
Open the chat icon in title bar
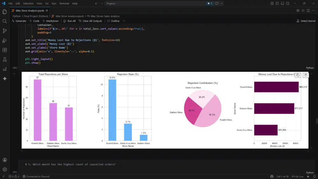point(217,3)
